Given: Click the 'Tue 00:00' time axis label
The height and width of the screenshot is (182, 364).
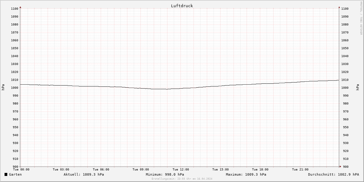Looking at the screenshot, I should [21, 170].
